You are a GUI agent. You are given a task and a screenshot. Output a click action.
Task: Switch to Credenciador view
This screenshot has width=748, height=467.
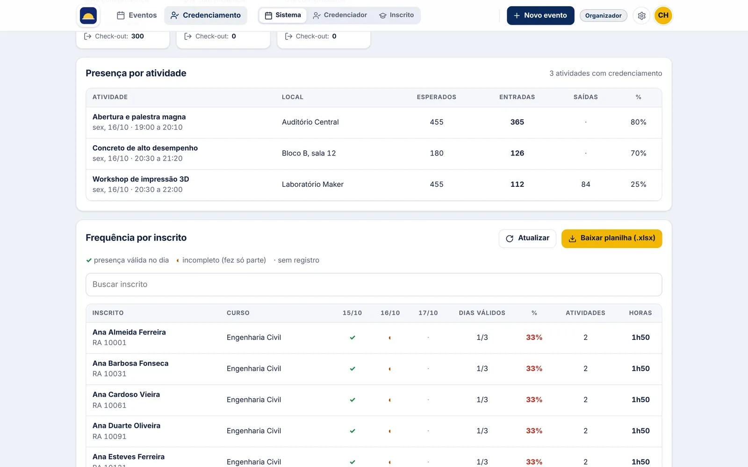click(340, 15)
